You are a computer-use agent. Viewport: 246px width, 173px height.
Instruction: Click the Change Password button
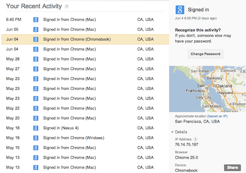coord(205,54)
